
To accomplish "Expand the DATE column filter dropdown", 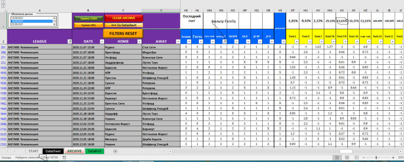I will pos(101,42).
